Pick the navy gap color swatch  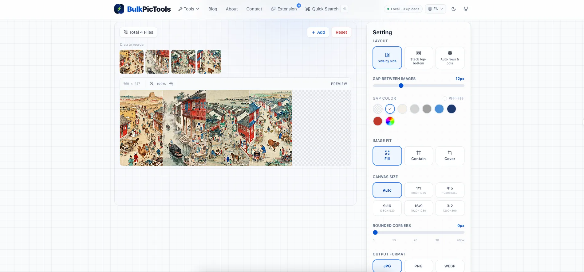pyautogui.click(x=452, y=109)
